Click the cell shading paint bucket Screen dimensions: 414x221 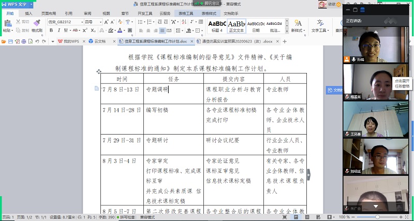click(x=188, y=31)
